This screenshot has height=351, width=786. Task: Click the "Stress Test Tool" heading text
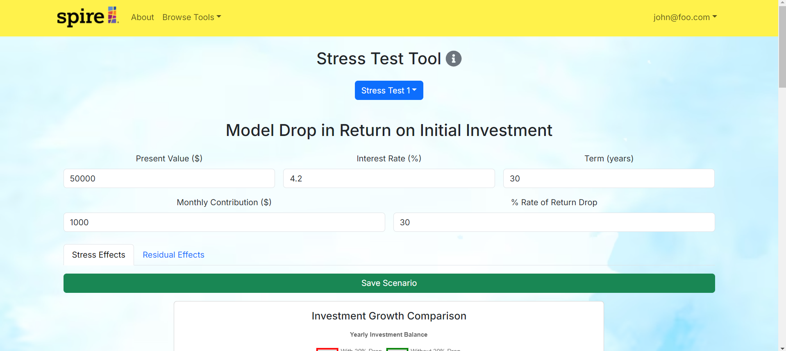379,59
